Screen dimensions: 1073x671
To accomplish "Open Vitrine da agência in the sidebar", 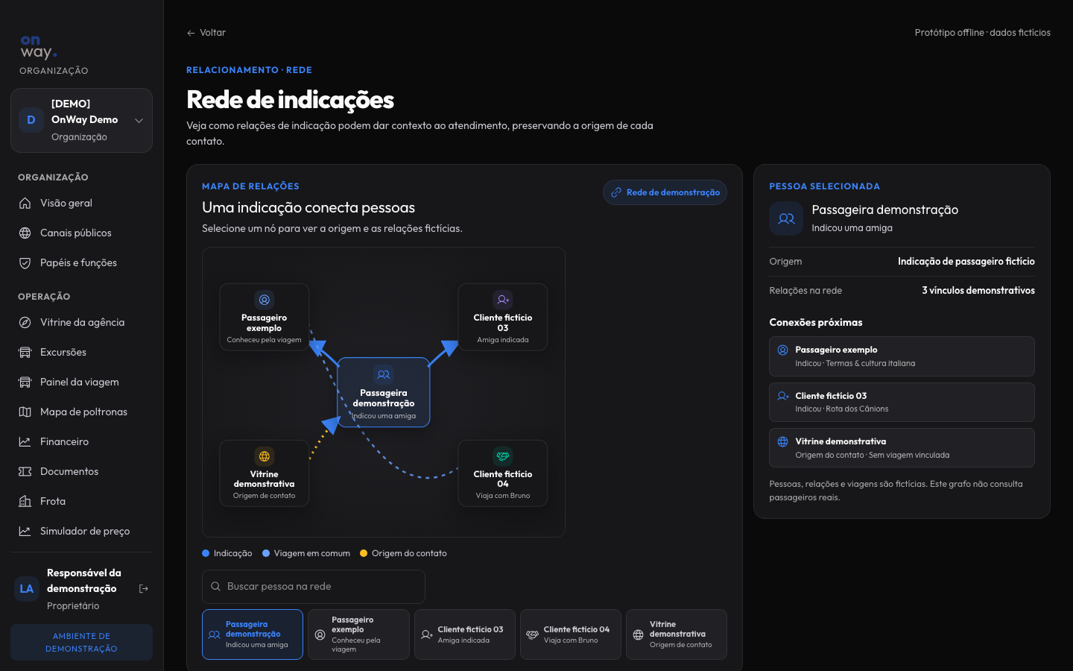I will [x=81, y=322].
